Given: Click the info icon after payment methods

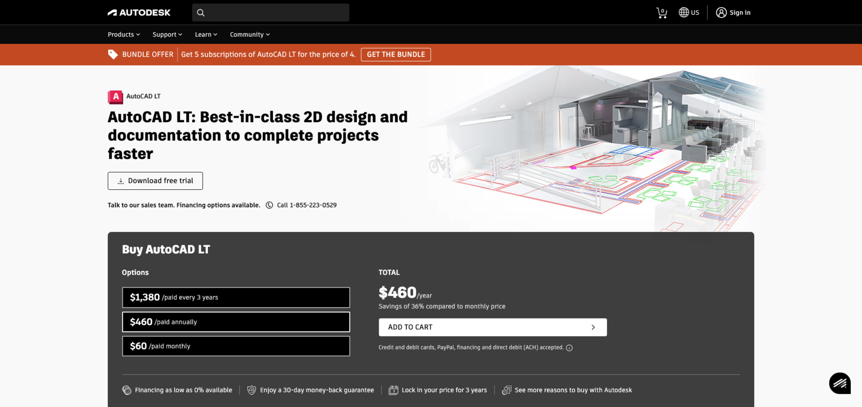Looking at the screenshot, I should [x=569, y=348].
